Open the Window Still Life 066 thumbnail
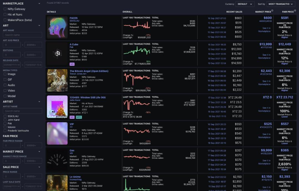The width and height of the screenshot is (299, 191). 57,107
